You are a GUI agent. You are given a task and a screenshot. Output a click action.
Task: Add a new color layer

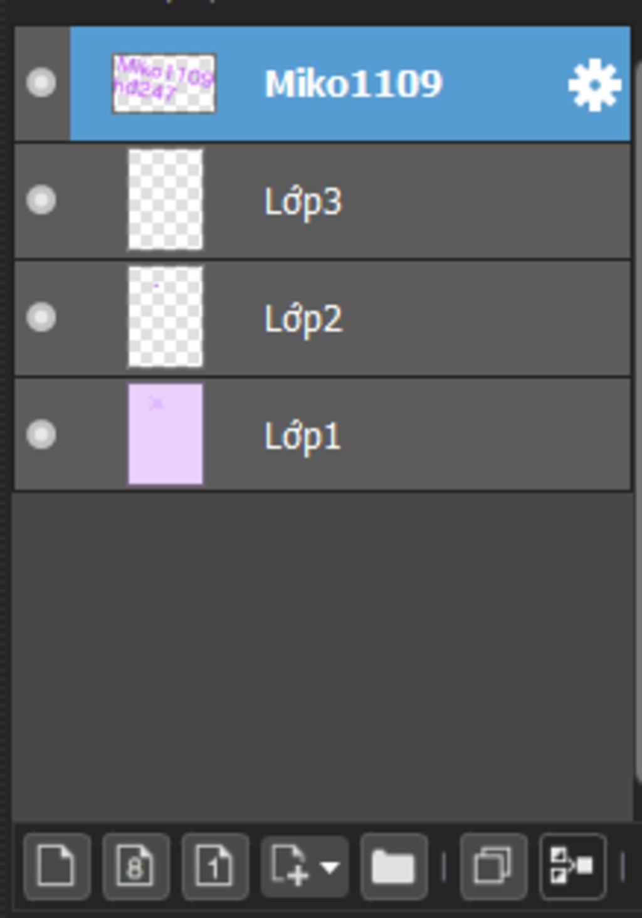pyautogui.click(x=57, y=867)
